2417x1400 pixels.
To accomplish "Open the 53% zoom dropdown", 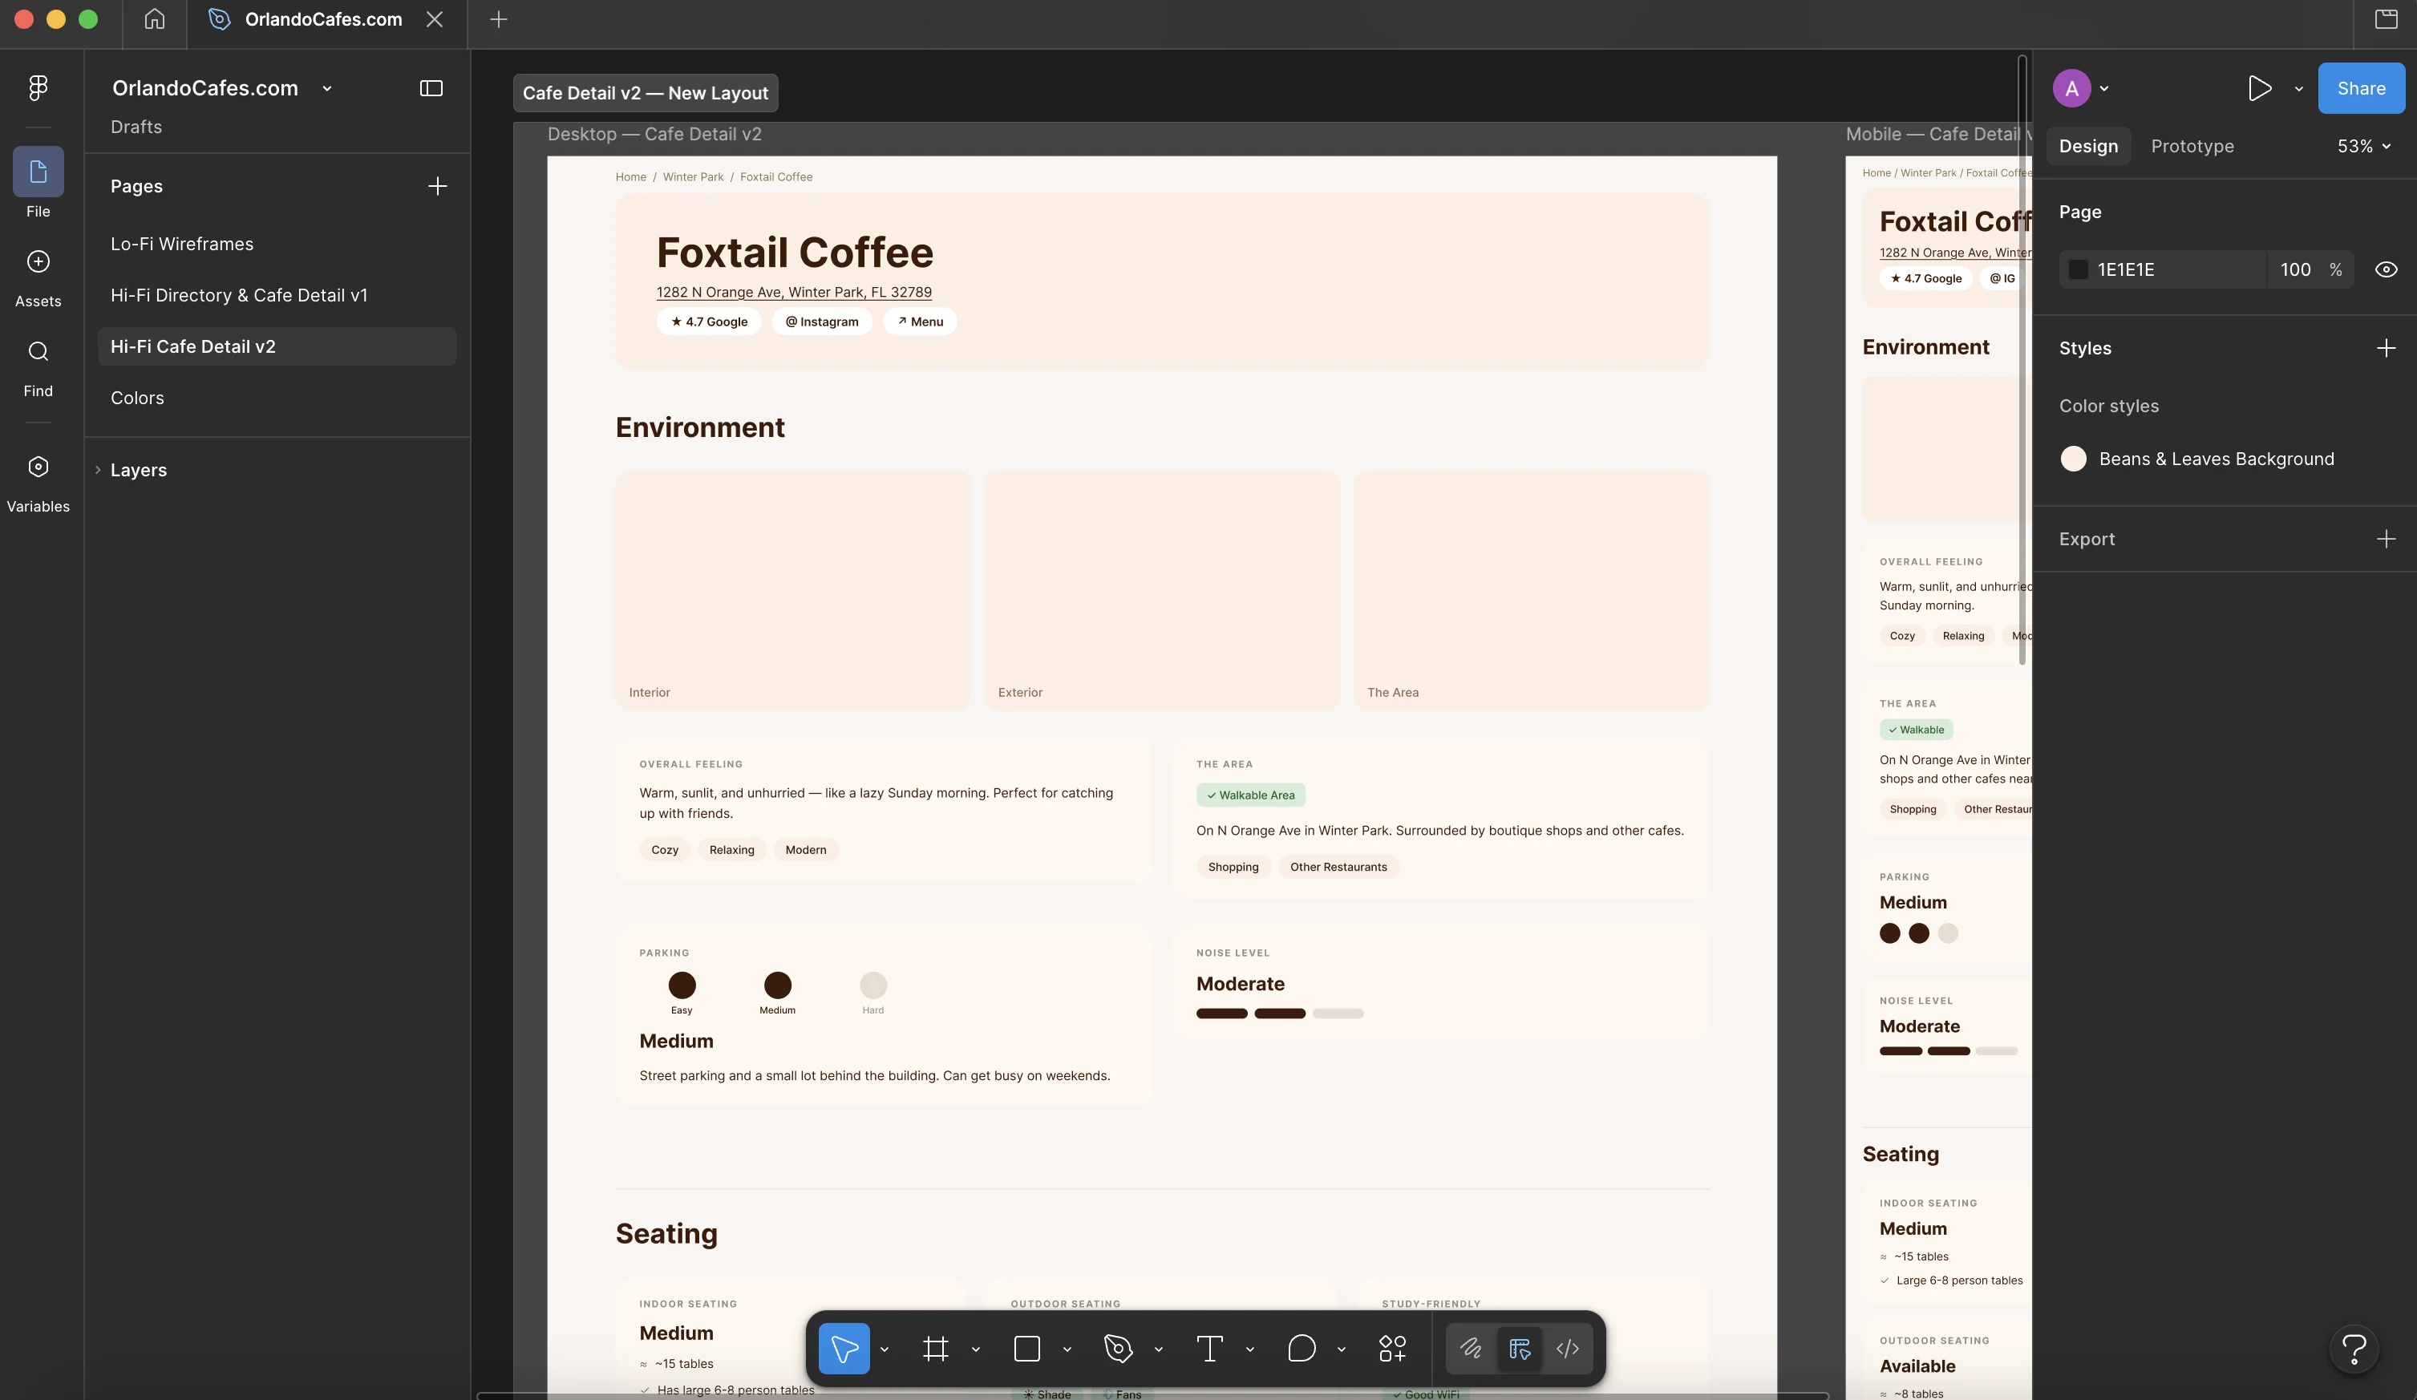I will click(2363, 146).
